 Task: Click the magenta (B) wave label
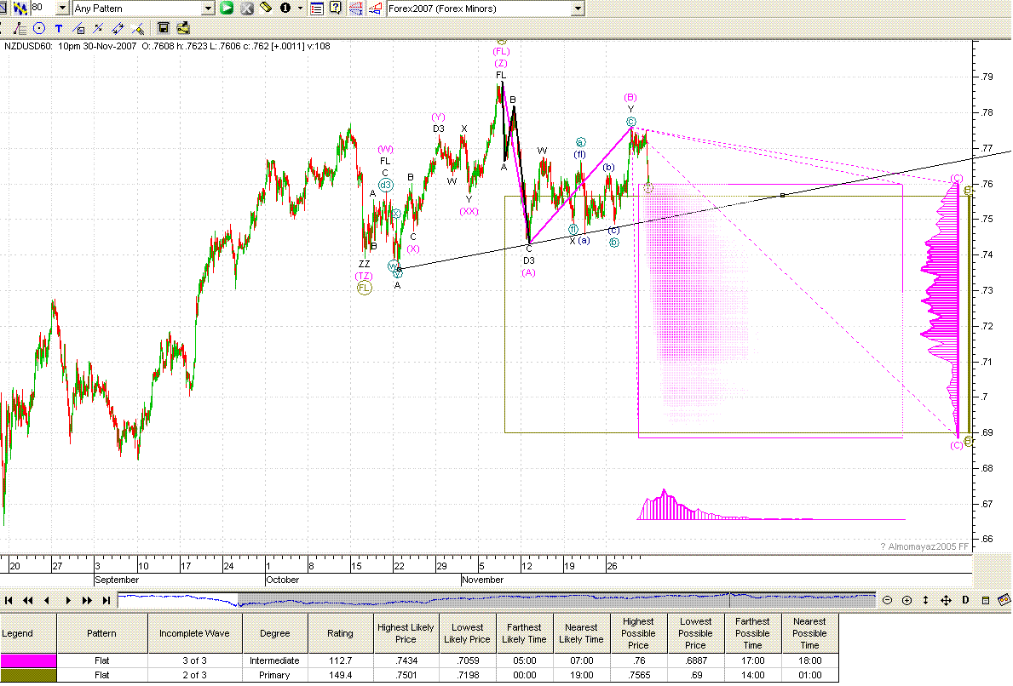tap(630, 97)
